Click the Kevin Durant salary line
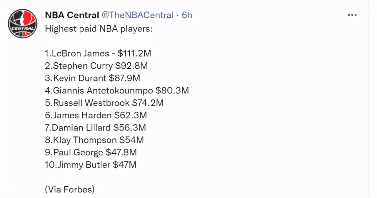Image resolution: width=377 pixels, height=198 pixels. click(x=92, y=78)
